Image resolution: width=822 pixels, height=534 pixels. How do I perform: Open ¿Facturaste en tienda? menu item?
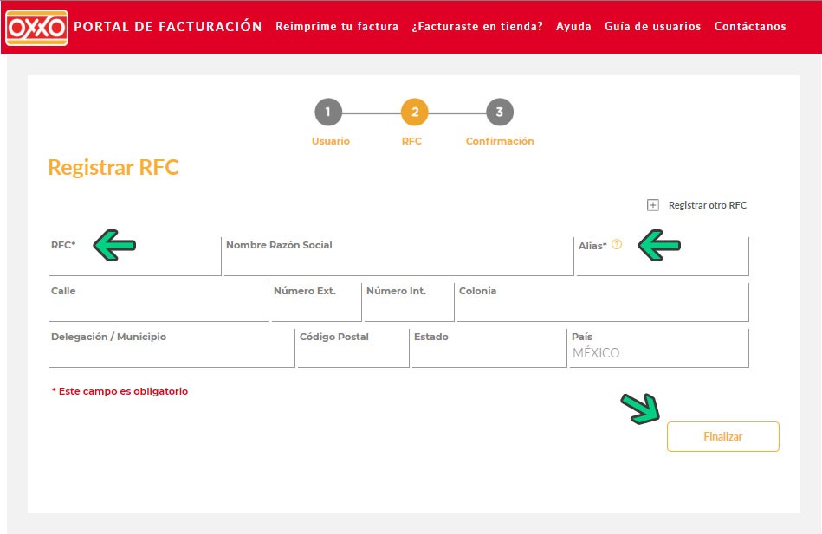[477, 26]
